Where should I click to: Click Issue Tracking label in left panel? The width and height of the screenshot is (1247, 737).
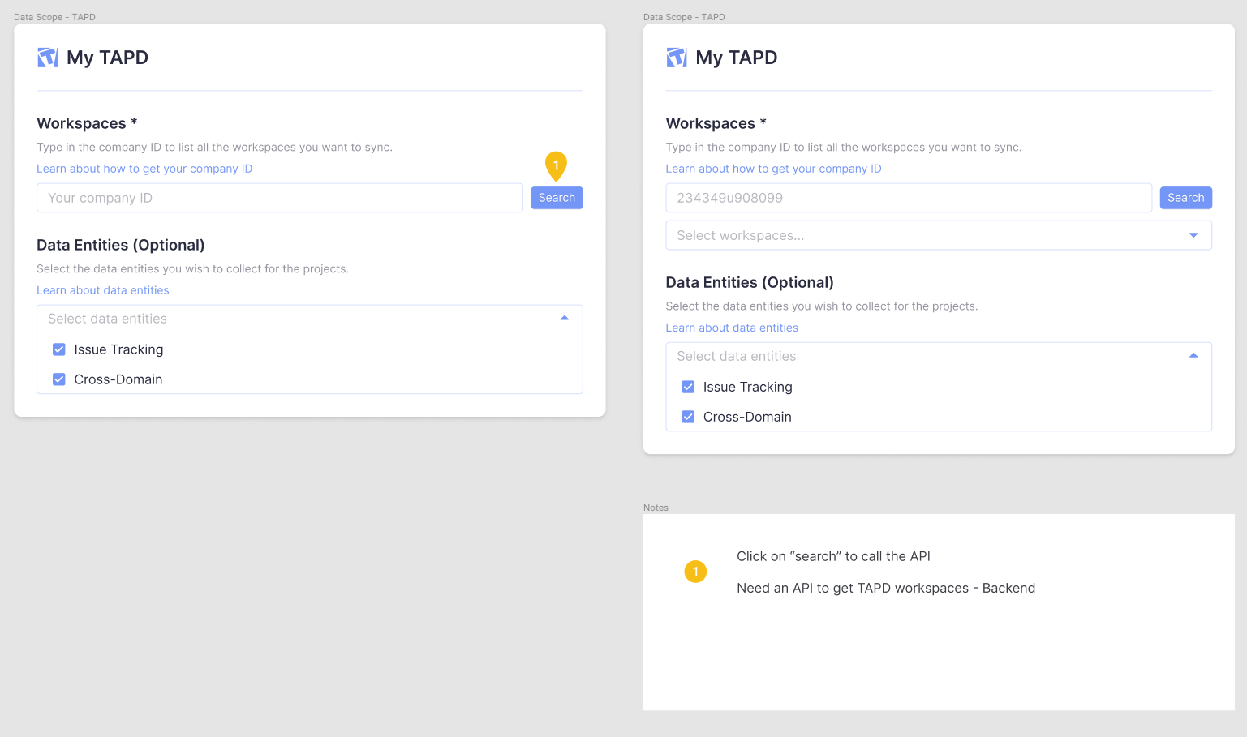[118, 349]
